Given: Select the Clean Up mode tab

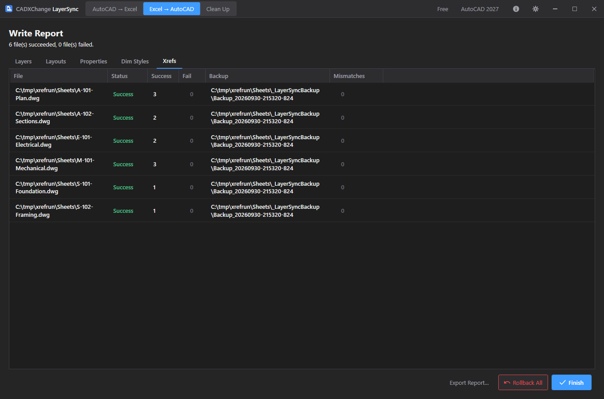Looking at the screenshot, I should [218, 9].
